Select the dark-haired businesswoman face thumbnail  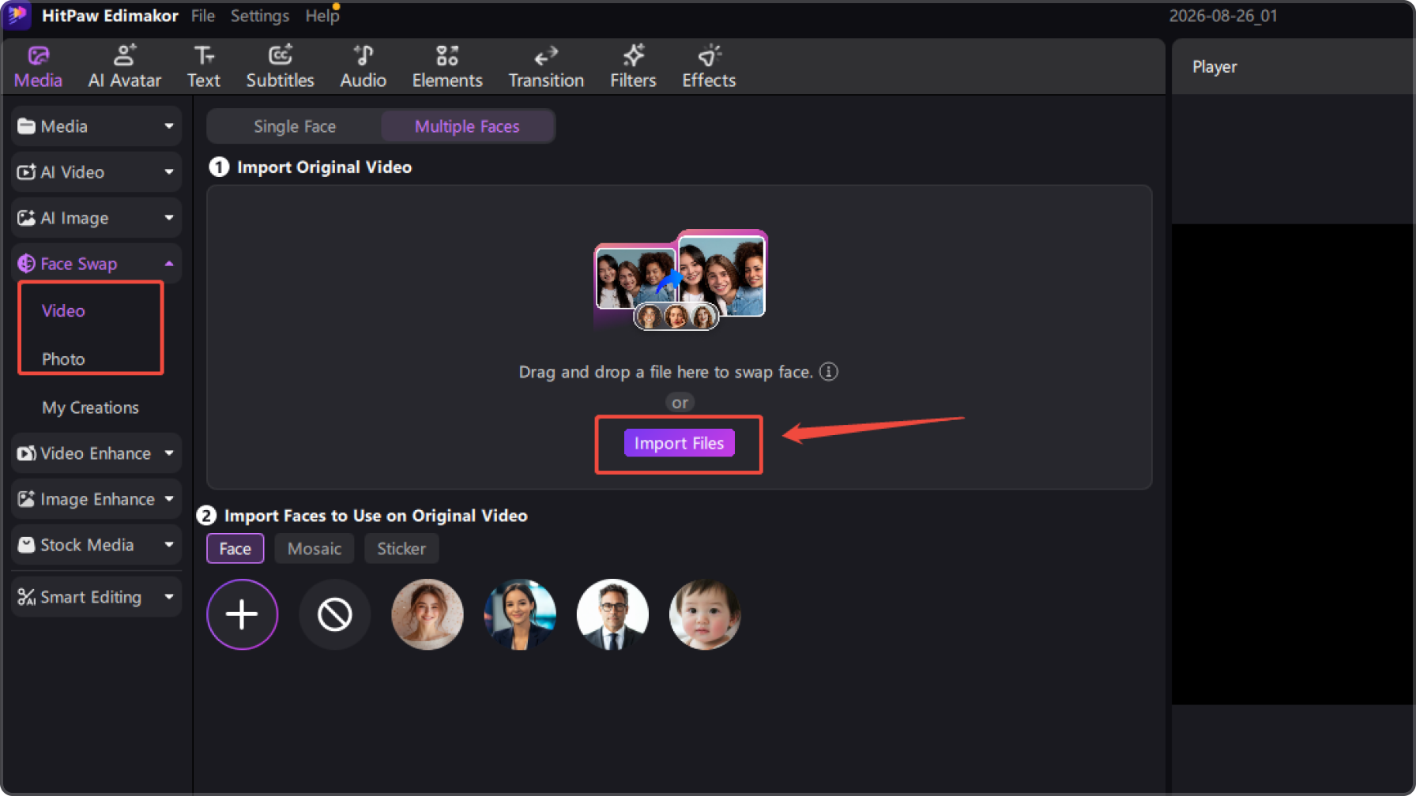coord(520,614)
